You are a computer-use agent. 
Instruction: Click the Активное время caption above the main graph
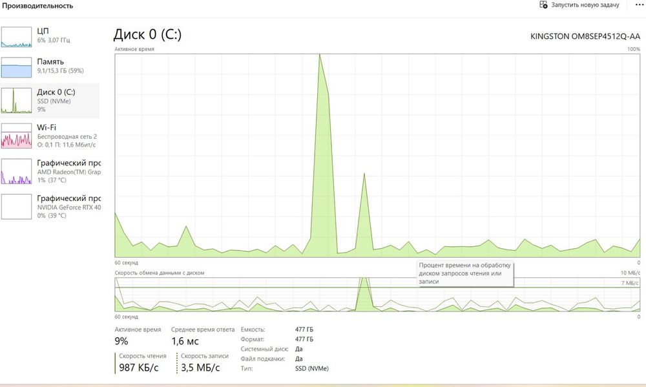[x=134, y=49]
